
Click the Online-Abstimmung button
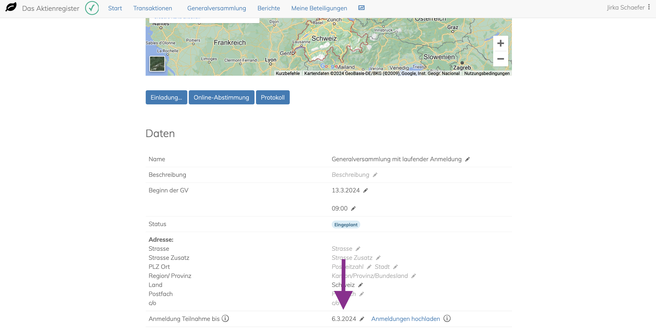[x=221, y=97]
